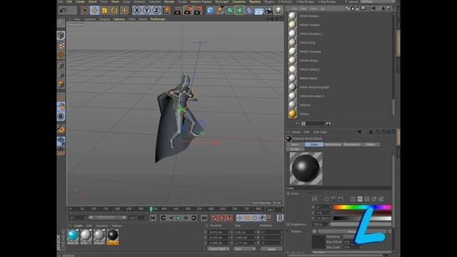The image size is (457, 257).
Task: Toggle Autokeying red button
Action: click(x=222, y=218)
